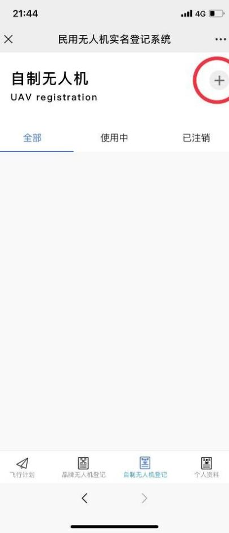
Task: Switch to the 使用中 tab
Action: (x=114, y=138)
